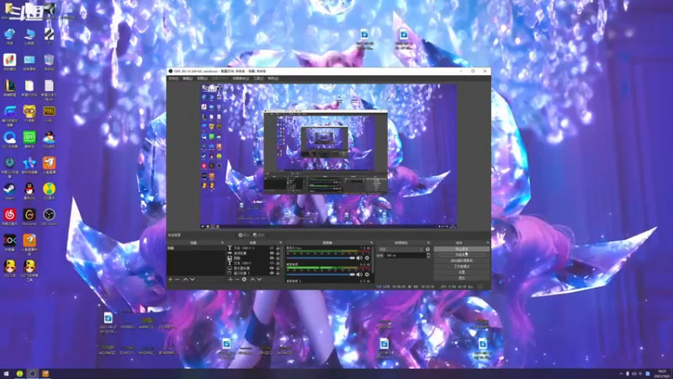Toggle visibility of the game capture source

(x=272, y=254)
